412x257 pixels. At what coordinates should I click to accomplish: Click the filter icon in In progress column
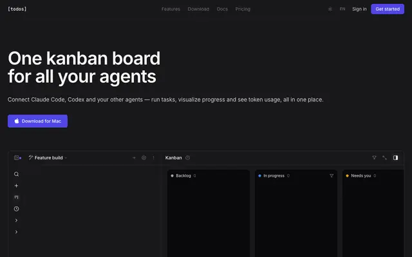(x=332, y=175)
